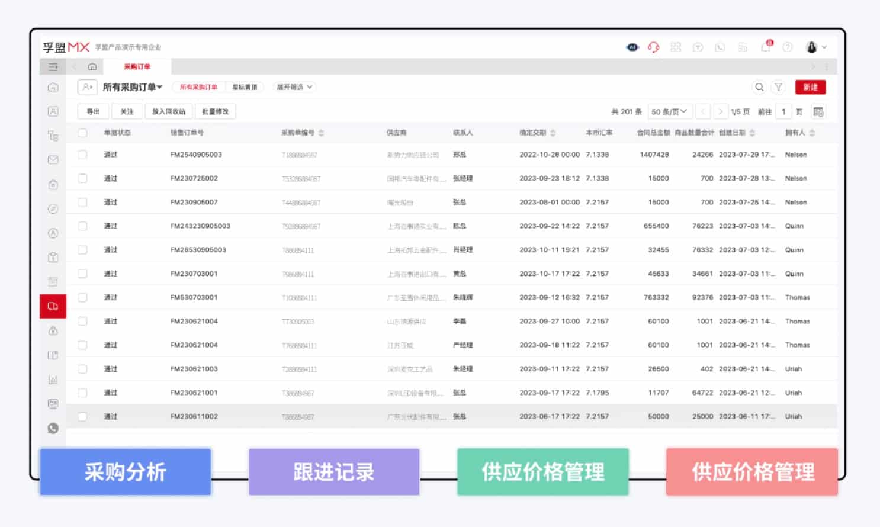Toggle the hamburger sidebar menu icon
The width and height of the screenshot is (880, 527).
[x=53, y=67]
